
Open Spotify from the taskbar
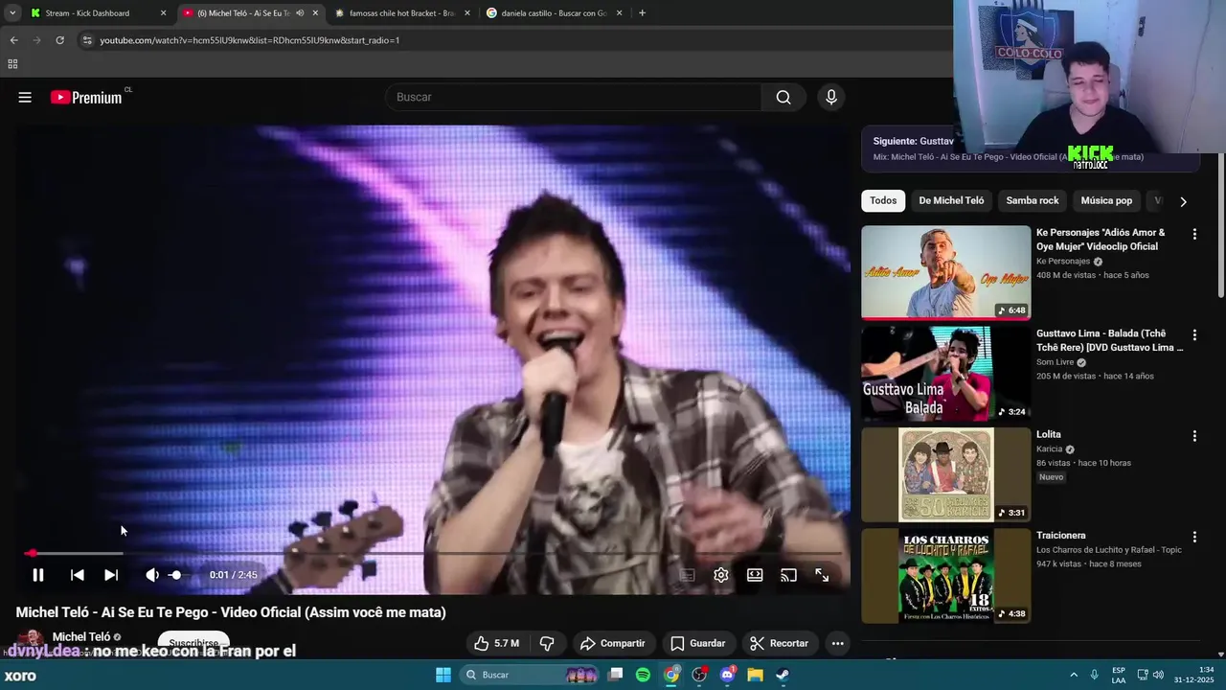[x=643, y=675]
